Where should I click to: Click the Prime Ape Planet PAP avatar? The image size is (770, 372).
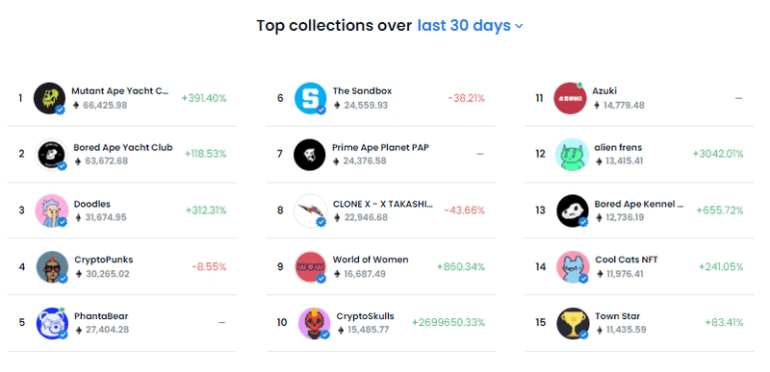pos(309,155)
